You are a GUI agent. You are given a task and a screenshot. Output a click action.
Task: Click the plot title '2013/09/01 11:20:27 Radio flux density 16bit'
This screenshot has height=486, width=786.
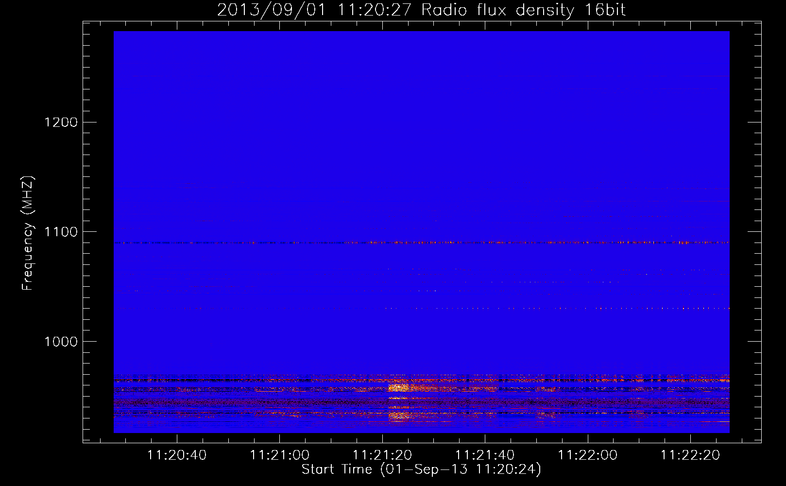(x=421, y=10)
